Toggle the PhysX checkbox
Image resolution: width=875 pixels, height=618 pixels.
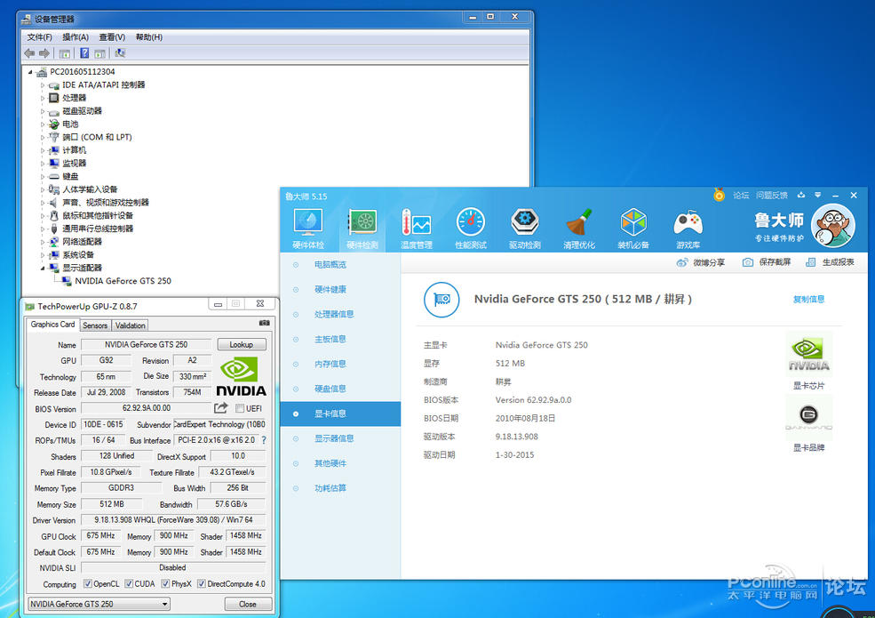point(165,584)
